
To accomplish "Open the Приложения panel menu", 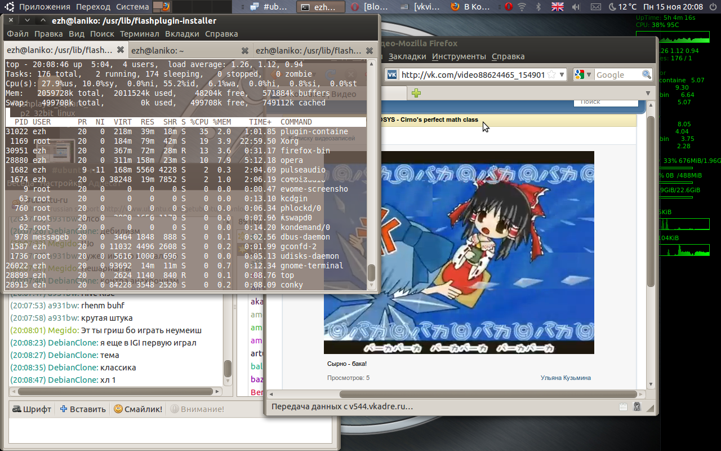I will pyautogui.click(x=44, y=7).
